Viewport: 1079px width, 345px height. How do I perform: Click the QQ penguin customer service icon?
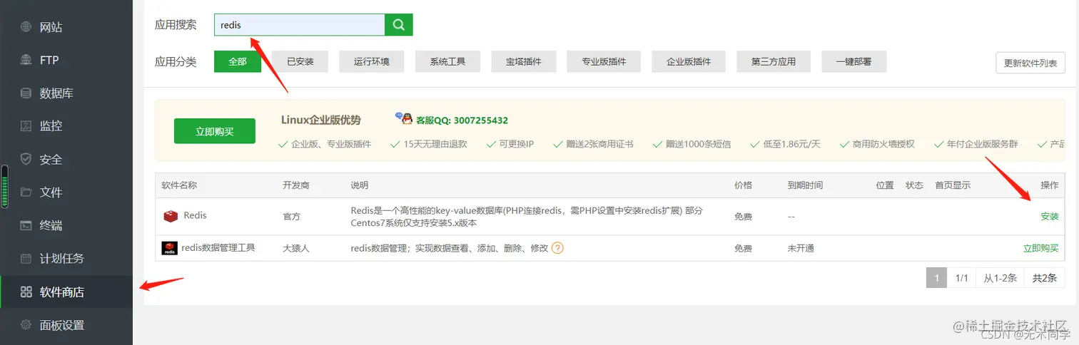tap(404, 118)
